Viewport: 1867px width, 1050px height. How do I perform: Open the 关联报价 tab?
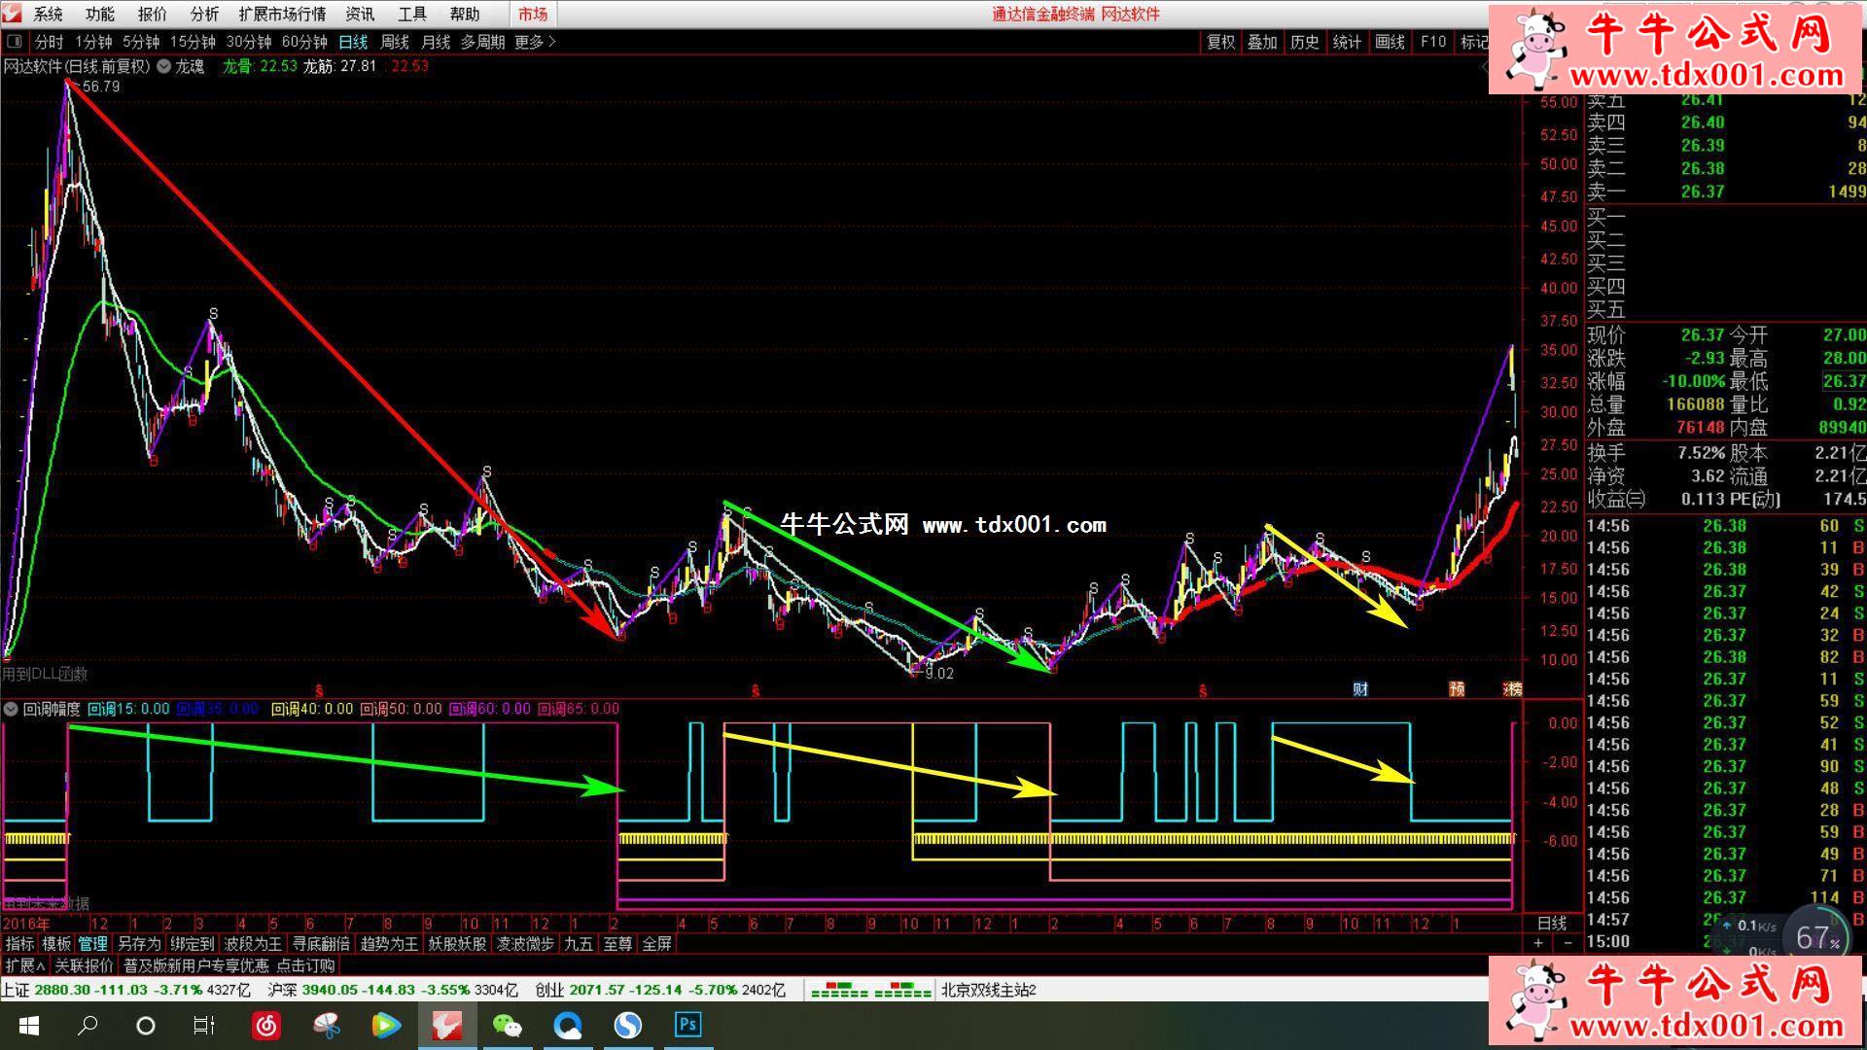tap(84, 965)
